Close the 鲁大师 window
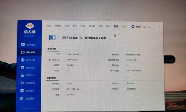The height and width of the screenshot is (112, 186). click(160, 27)
